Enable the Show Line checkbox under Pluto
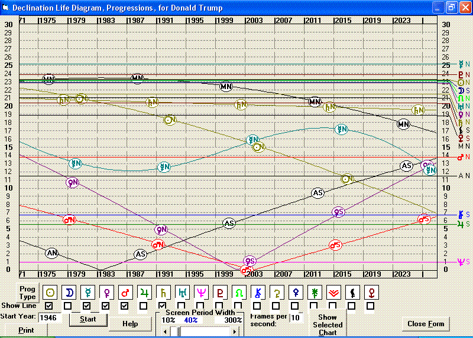Viewport: 473px width, 338px height. click(219, 306)
